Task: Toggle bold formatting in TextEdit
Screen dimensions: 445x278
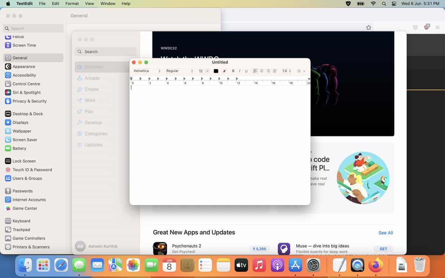Action: click(x=233, y=70)
